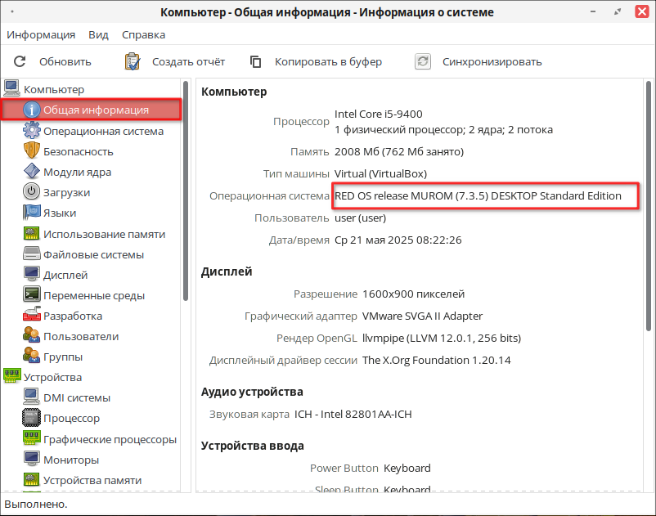Click the Copy to clipboard icon

[x=255, y=61]
